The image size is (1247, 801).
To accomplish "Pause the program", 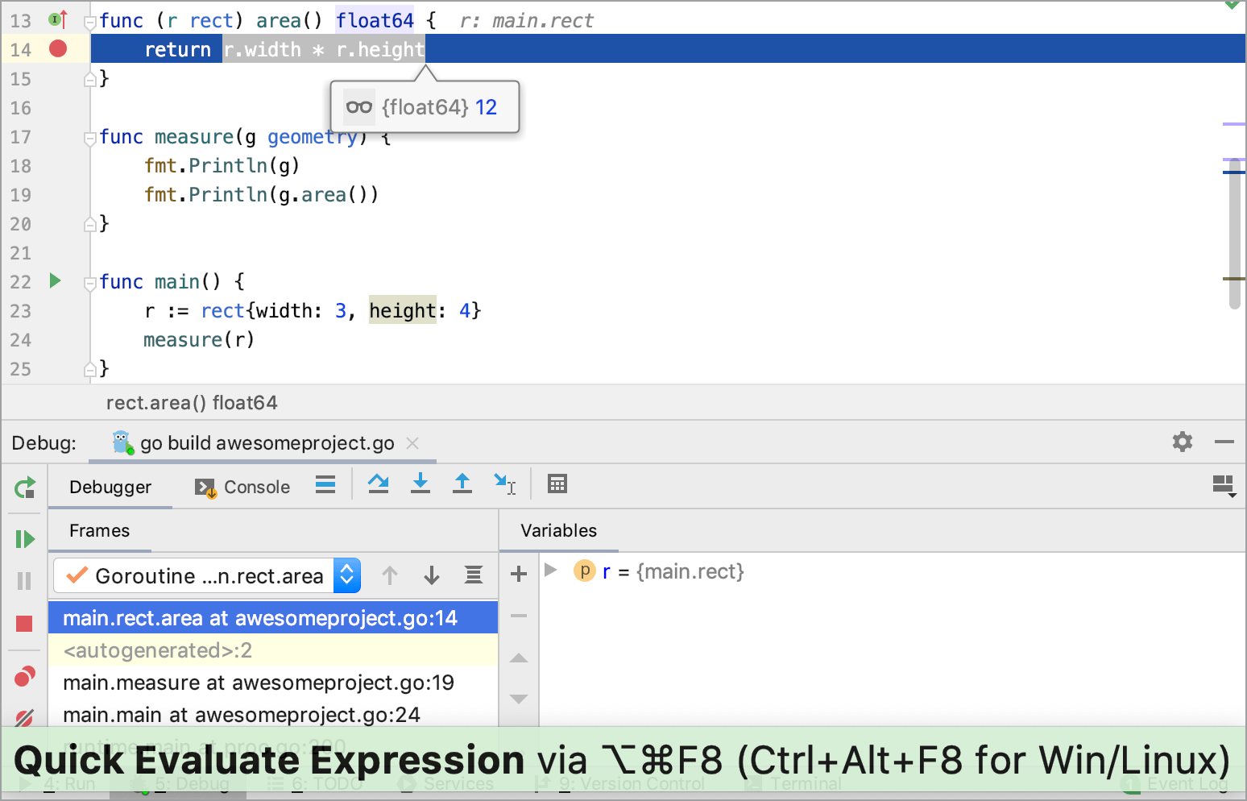I will pyautogui.click(x=24, y=581).
